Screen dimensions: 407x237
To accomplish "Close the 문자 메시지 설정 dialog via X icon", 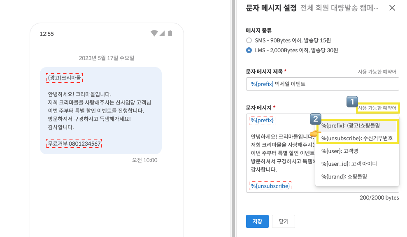I will pos(392,8).
